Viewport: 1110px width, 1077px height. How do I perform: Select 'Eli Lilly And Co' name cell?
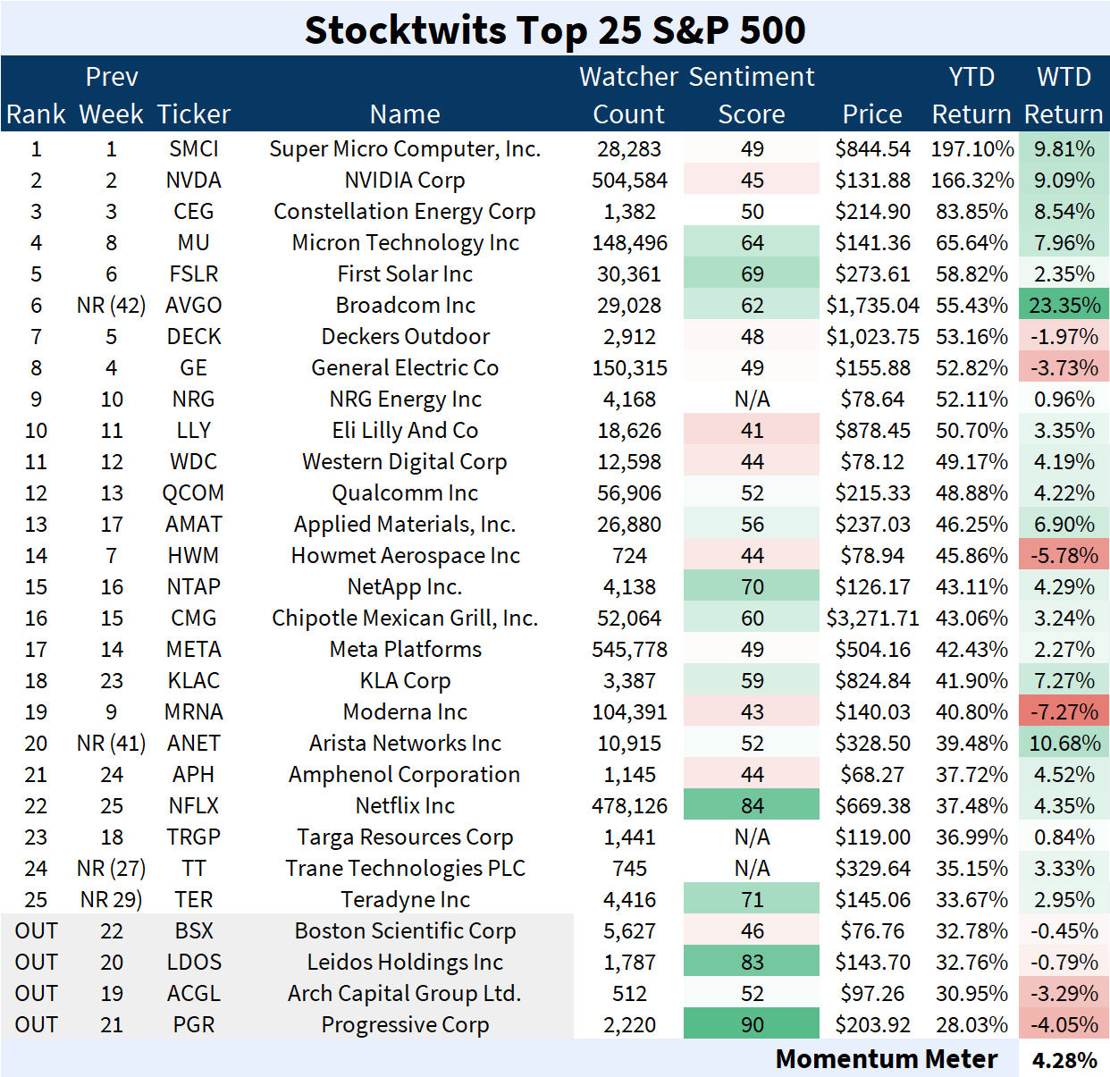pos(405,430)
